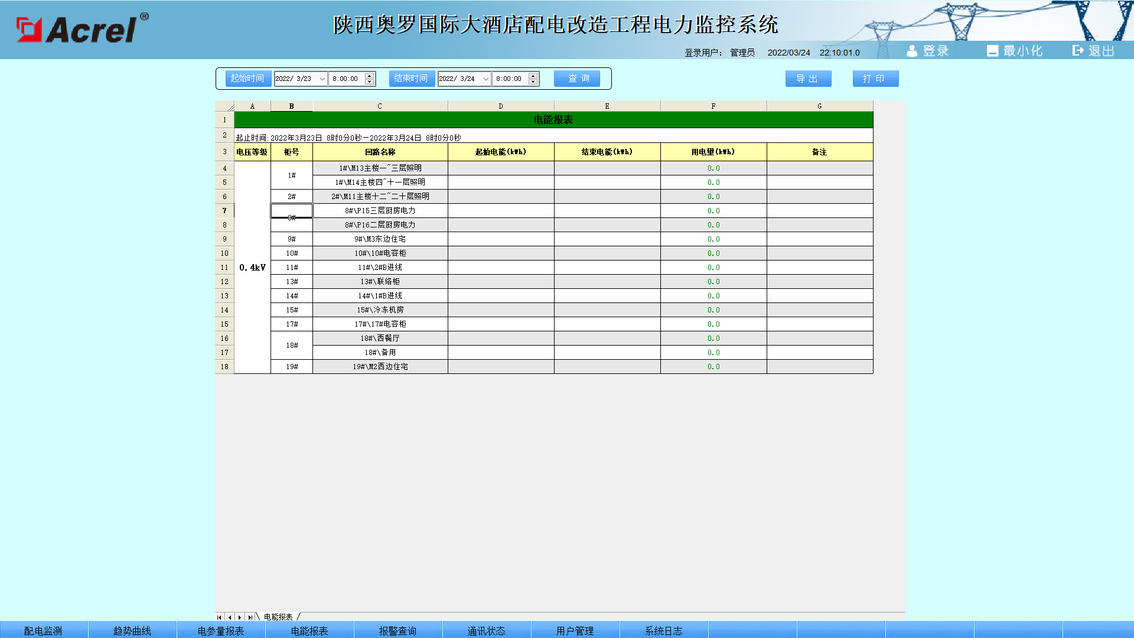
Task: Increase start time with up spinner
Action: [x=370, y=76]
